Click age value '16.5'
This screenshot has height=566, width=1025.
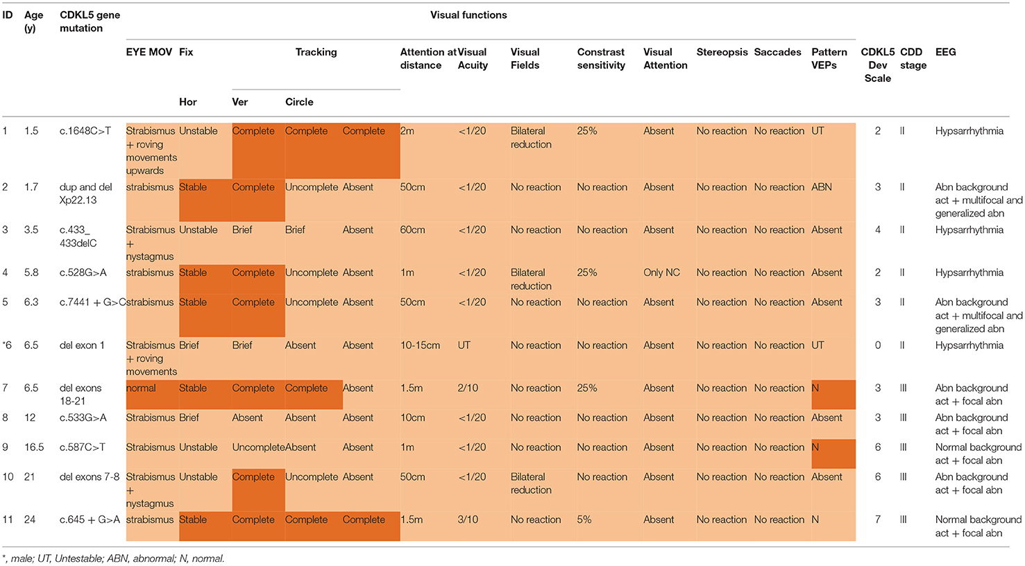[x=34, y=447]
